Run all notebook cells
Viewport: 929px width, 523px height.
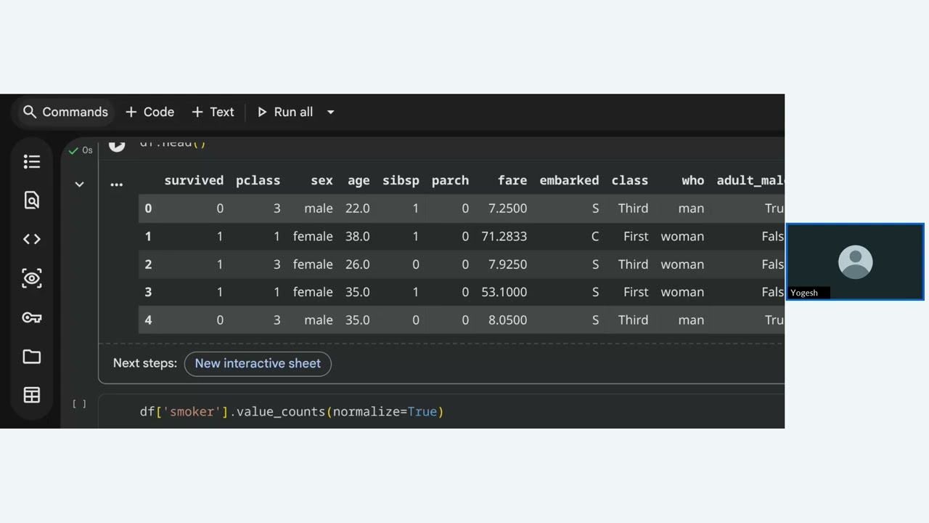(285, 112)
